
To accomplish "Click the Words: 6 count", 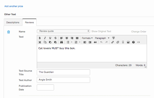I will pyautogui.click(x=140, y=65).
